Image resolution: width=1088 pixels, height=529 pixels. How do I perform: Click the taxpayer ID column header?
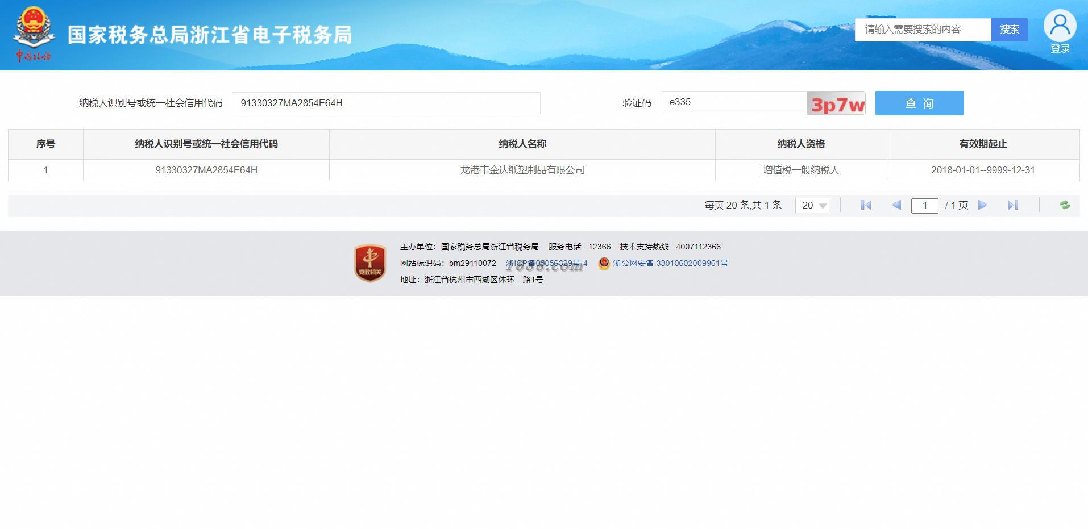(x=206, y=144)
